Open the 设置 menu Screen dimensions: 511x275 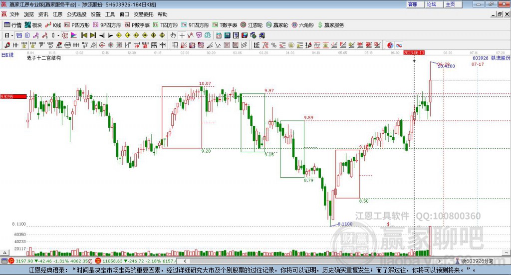(96, 14)
